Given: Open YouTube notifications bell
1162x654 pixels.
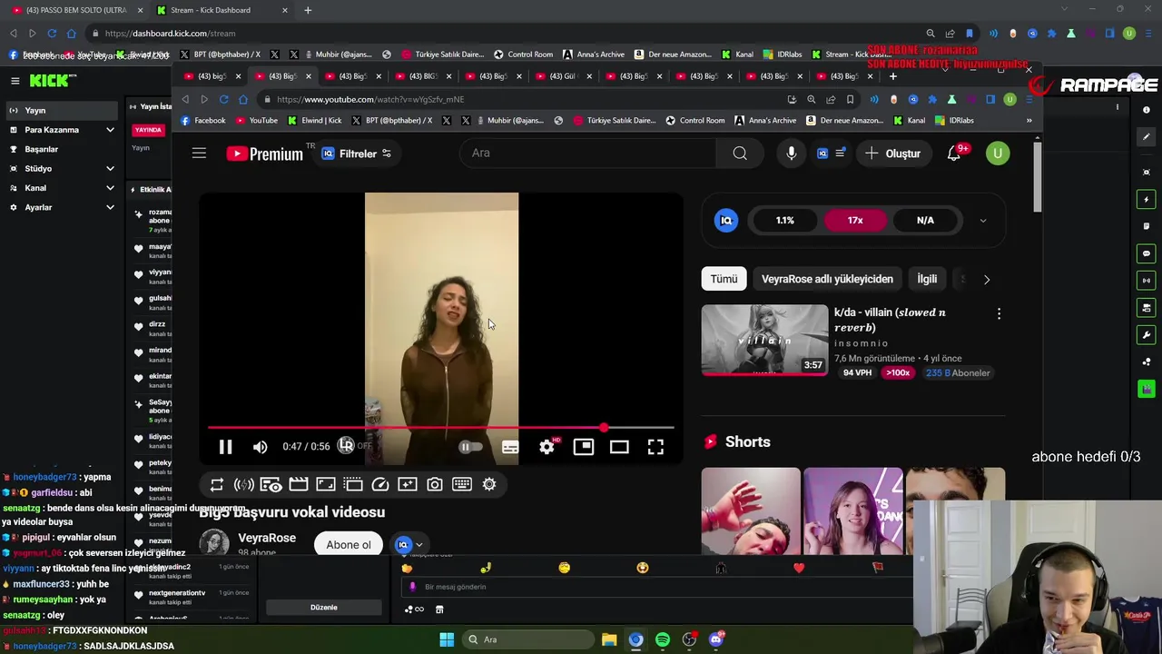Looking at the screenshot, I should pos(954,154).
